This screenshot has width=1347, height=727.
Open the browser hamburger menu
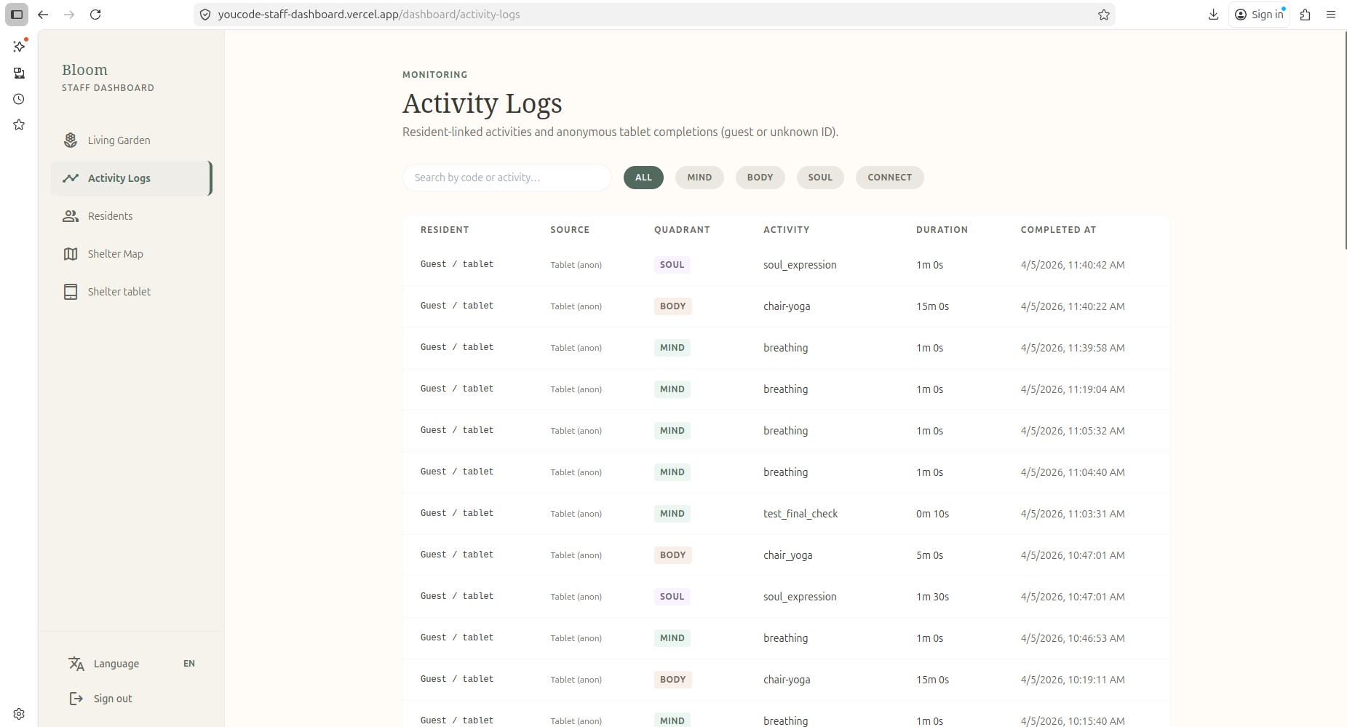pos(1331,15)
